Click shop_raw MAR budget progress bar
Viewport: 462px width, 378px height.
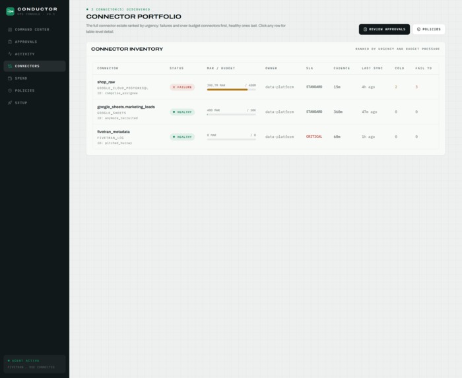point(231,90)
